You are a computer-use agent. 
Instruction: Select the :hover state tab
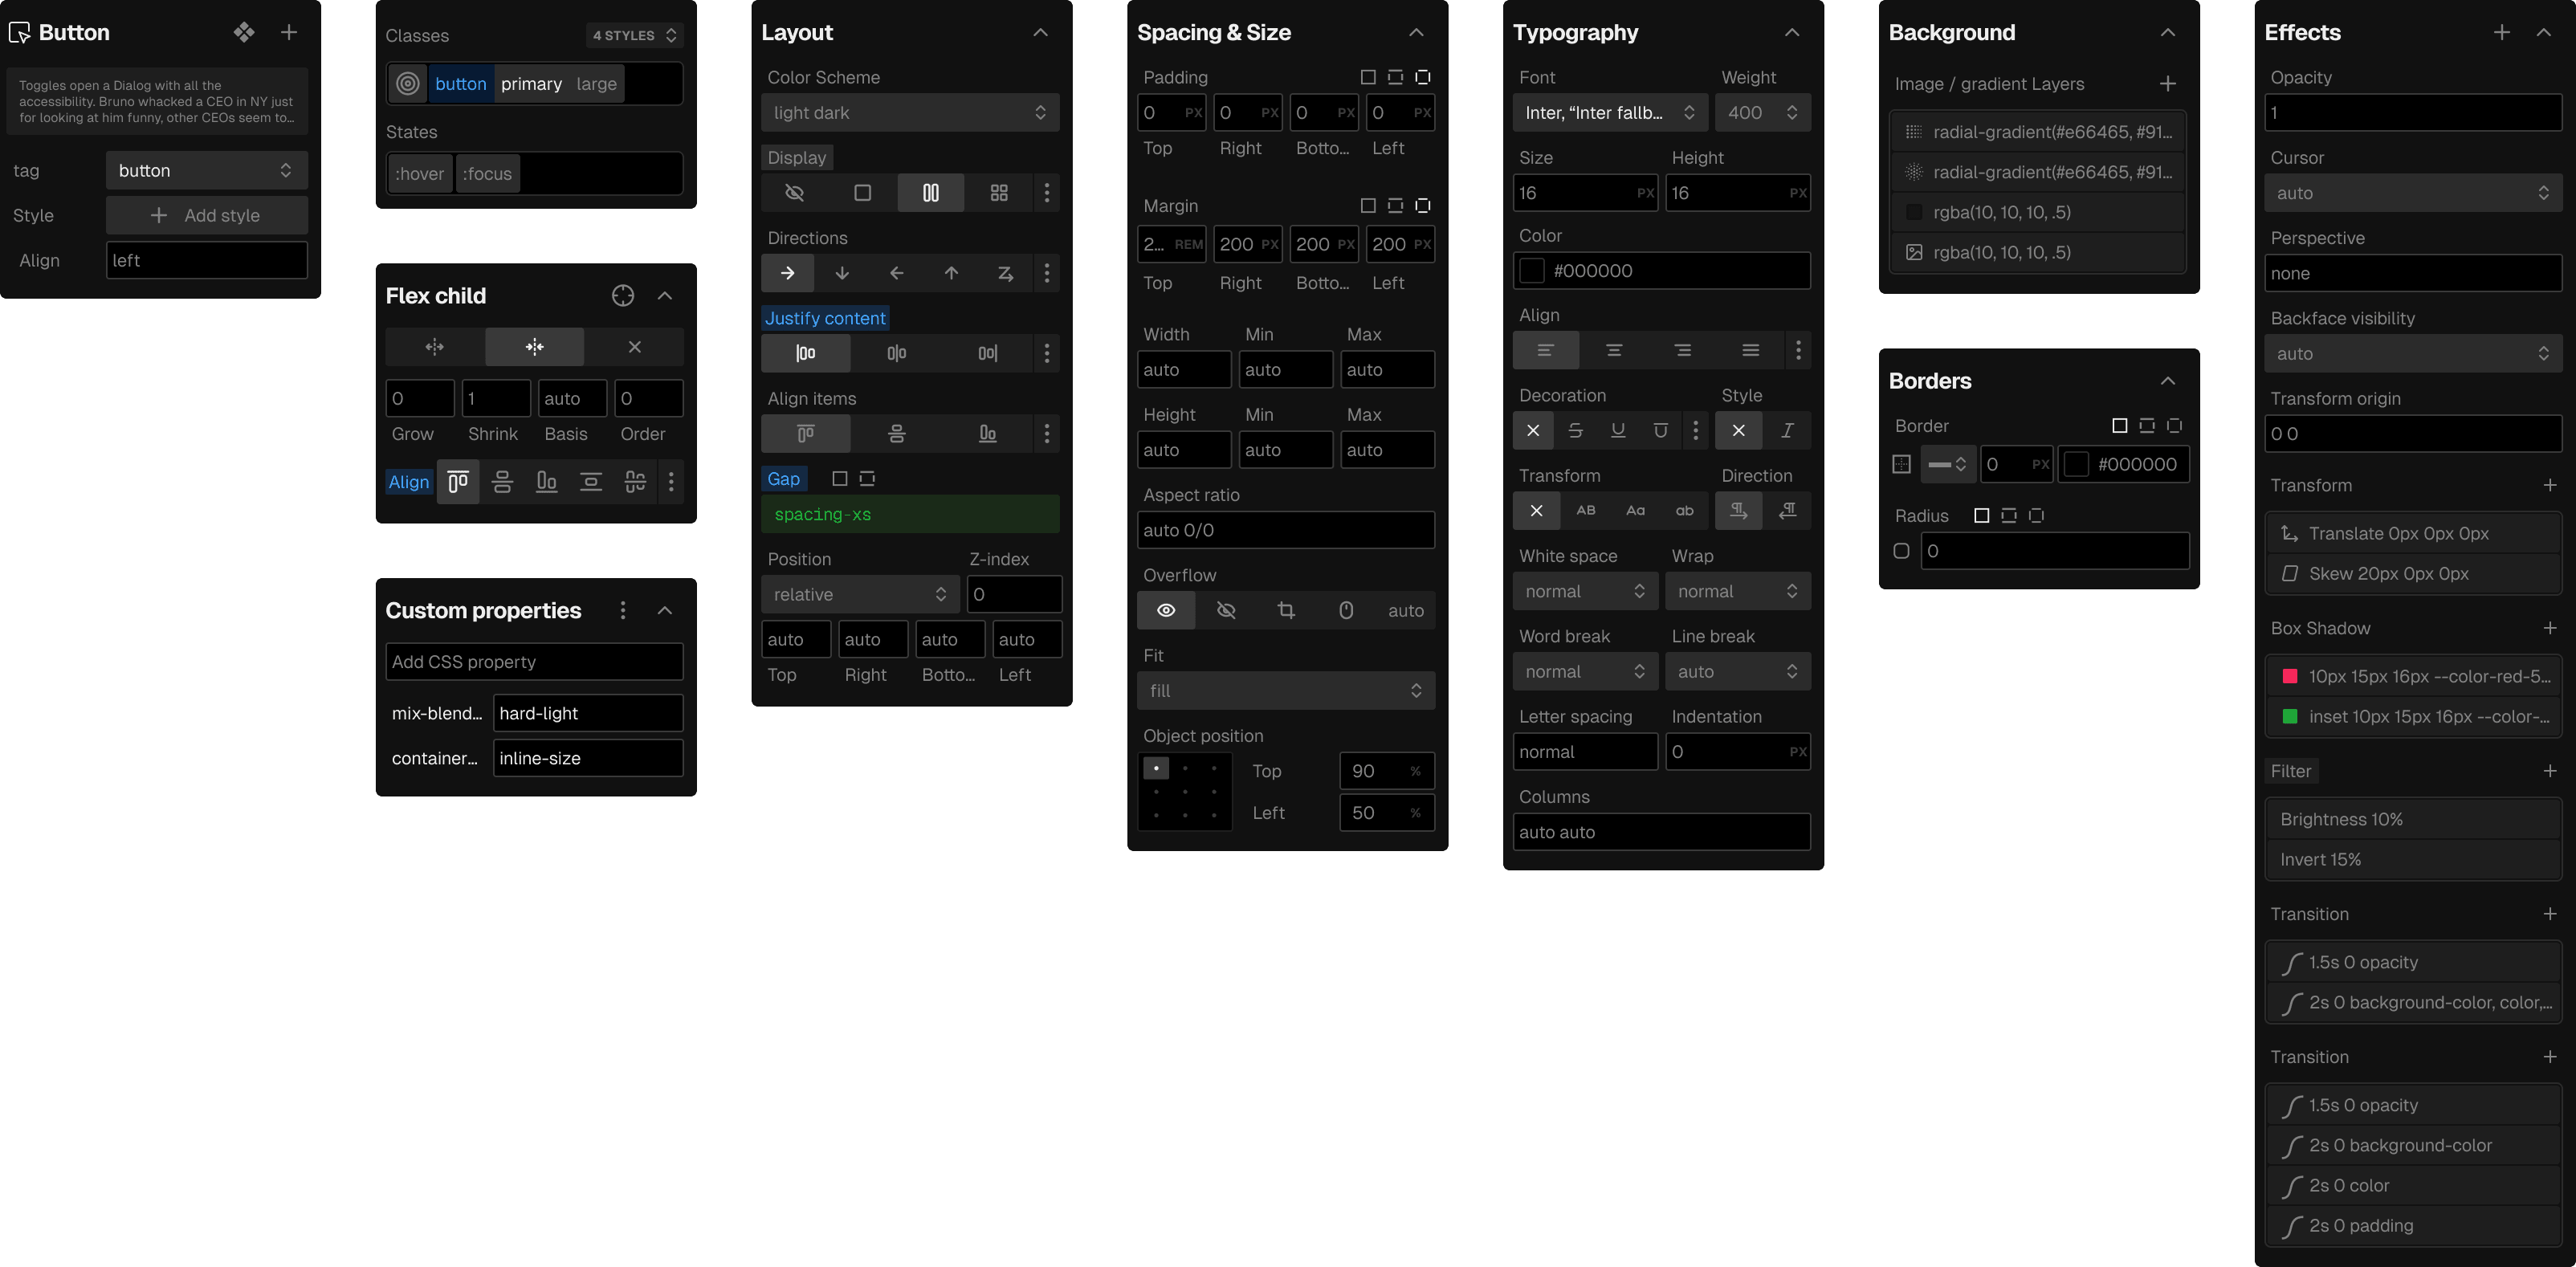[x=421, y=171]
